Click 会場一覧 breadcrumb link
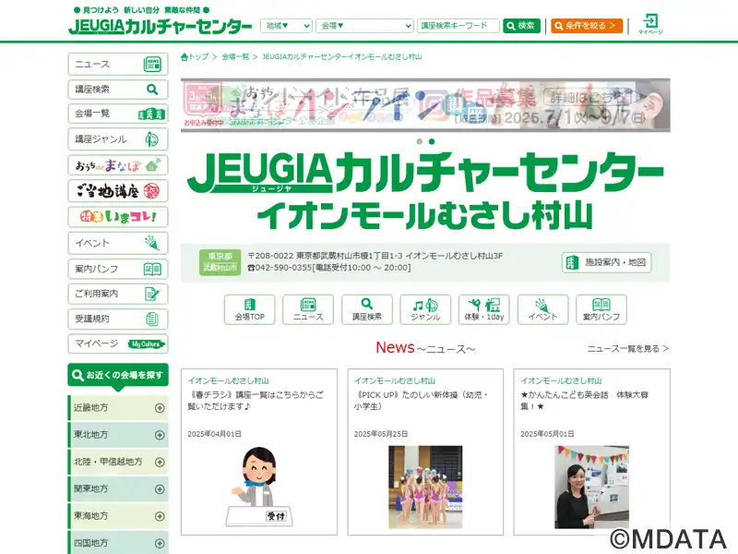 [235, 57]
